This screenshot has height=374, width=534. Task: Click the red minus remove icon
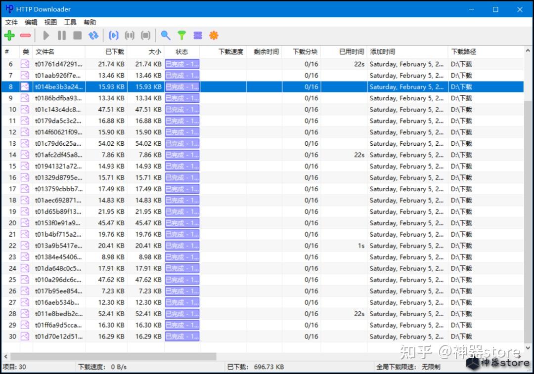(25, 36)
